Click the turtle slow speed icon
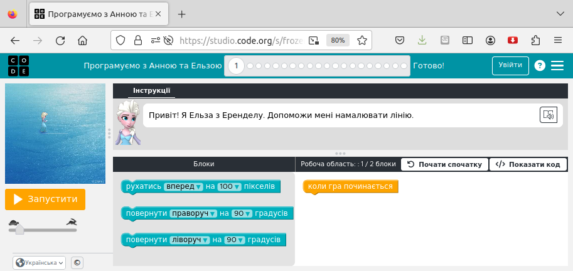 click(14, 223)
